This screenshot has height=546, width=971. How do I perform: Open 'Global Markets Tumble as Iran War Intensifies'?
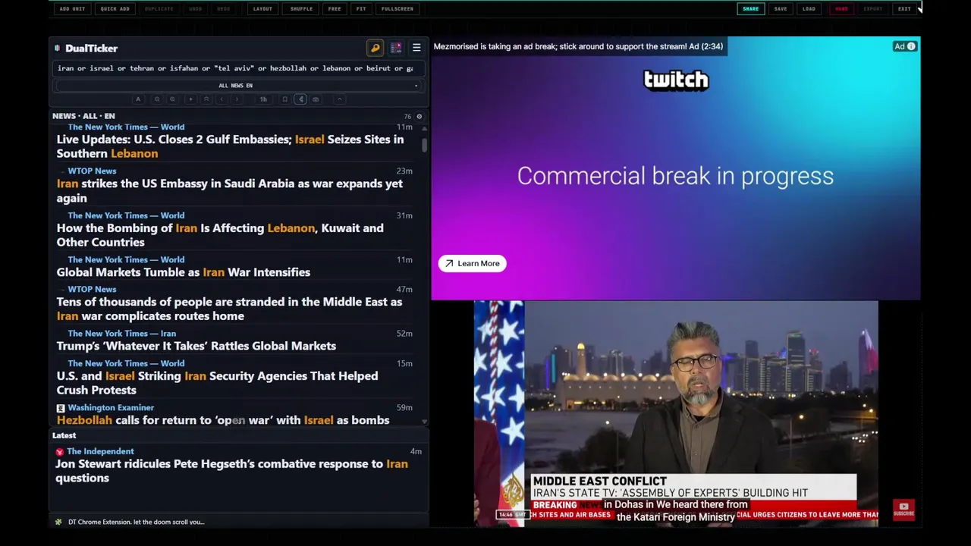click(x=183, y=272)
